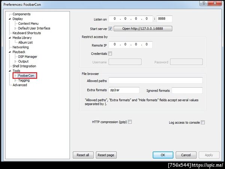Open the Advanced preferences page
This screenshot has height=169, width=225.
19,85
